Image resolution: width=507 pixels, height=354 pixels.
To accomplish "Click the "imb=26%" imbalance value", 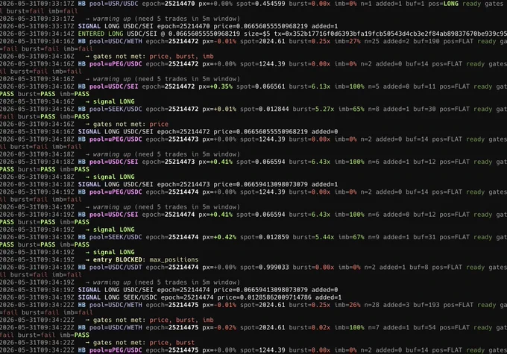I will 347,305.
